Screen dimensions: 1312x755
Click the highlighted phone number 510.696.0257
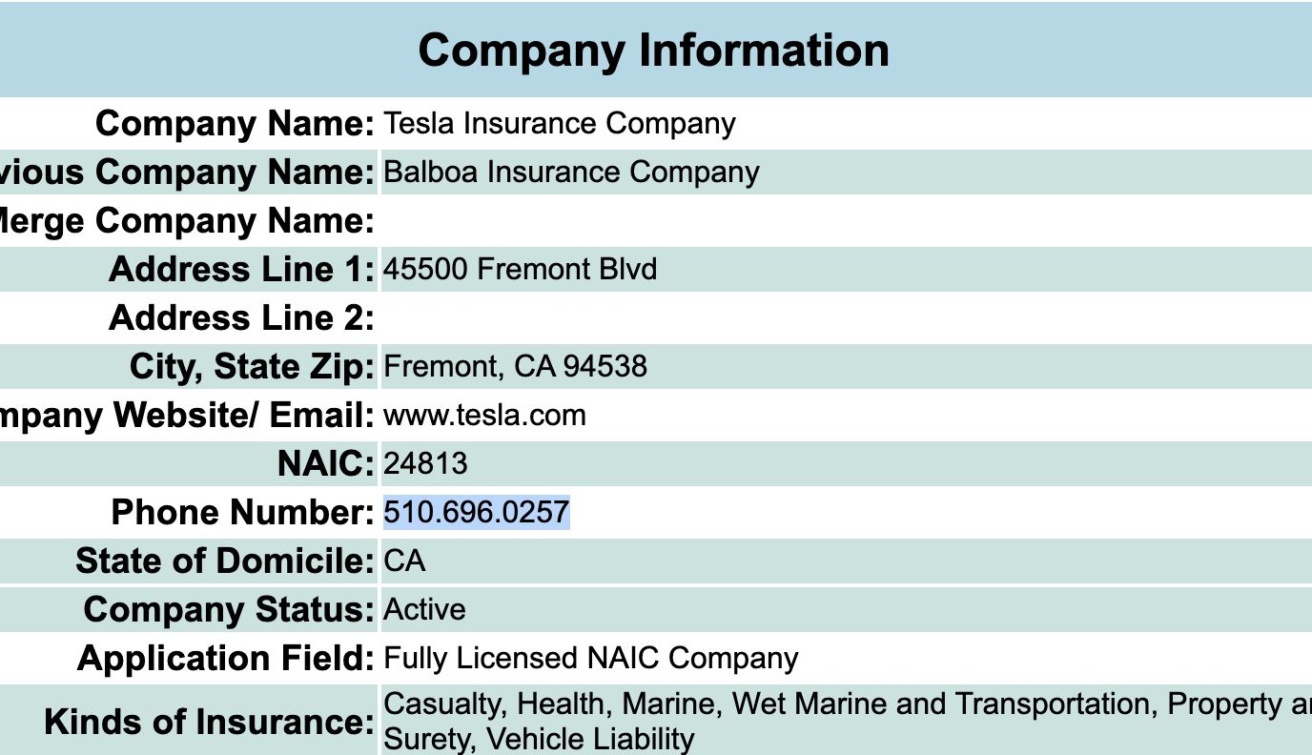[477, 513]
